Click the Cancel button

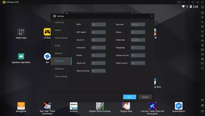click(x=145, y=97)
